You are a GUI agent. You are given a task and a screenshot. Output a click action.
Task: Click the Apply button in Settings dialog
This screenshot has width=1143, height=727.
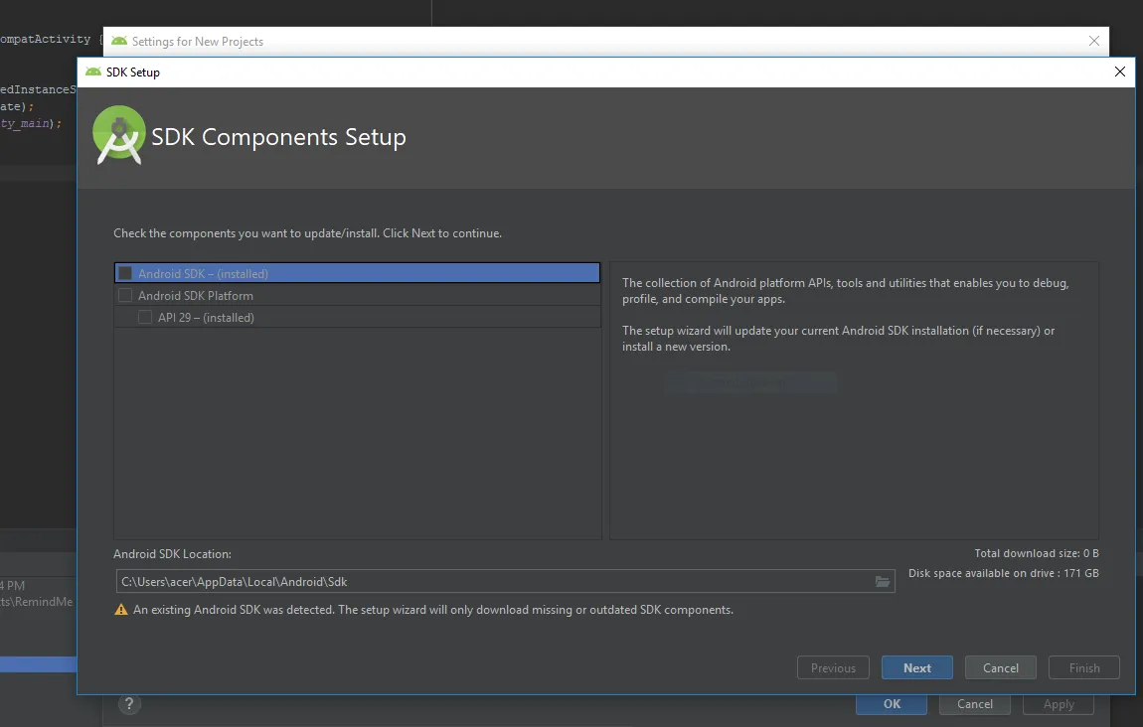point(1059,704)
